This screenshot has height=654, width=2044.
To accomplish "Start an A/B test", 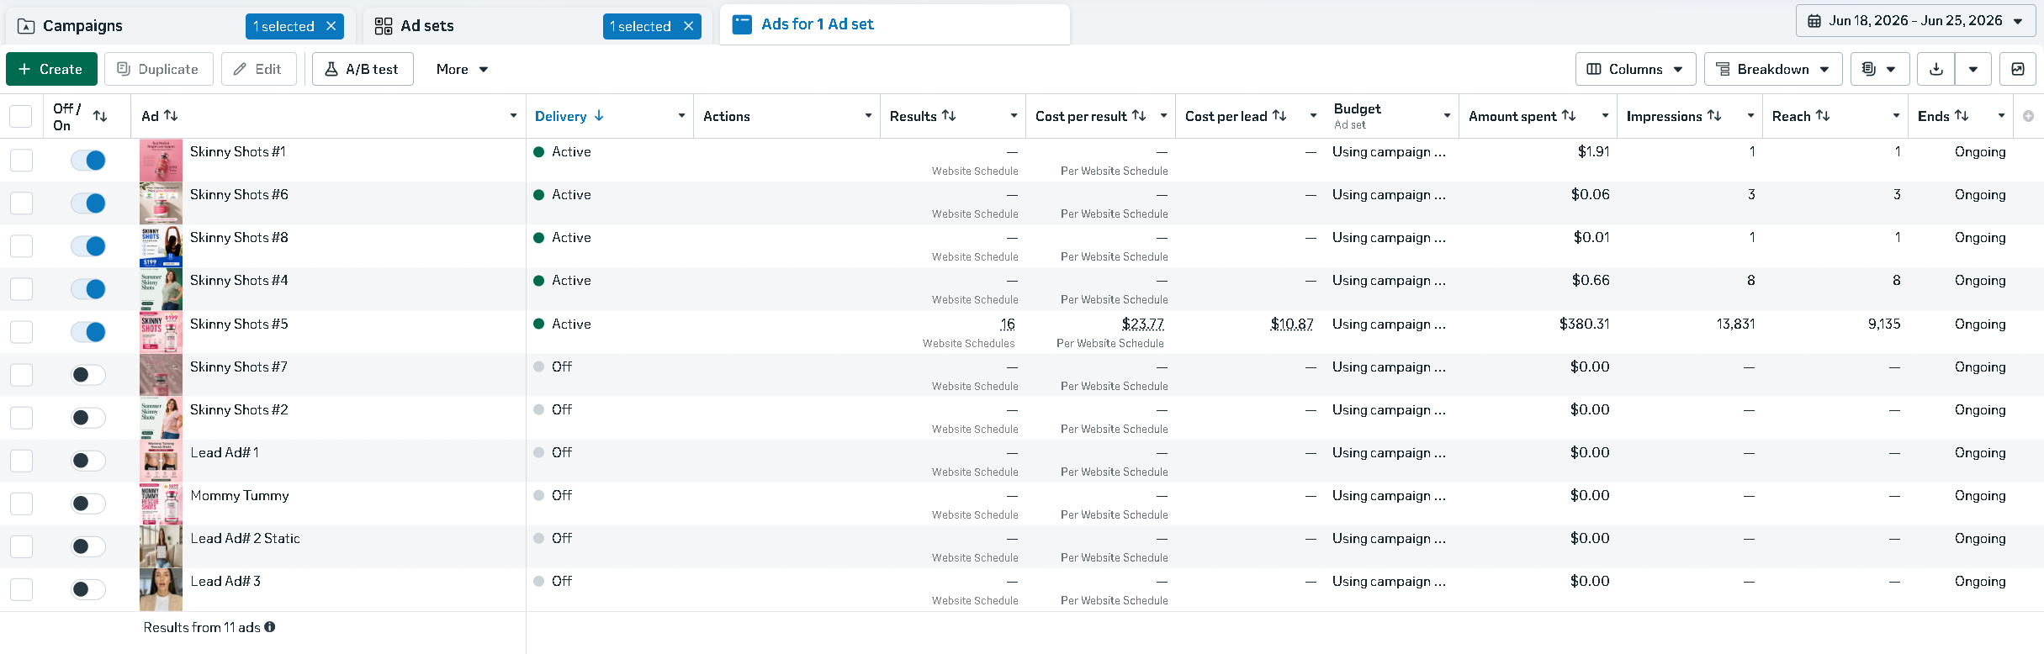I will pyautogui.click(x=363, y=69).
